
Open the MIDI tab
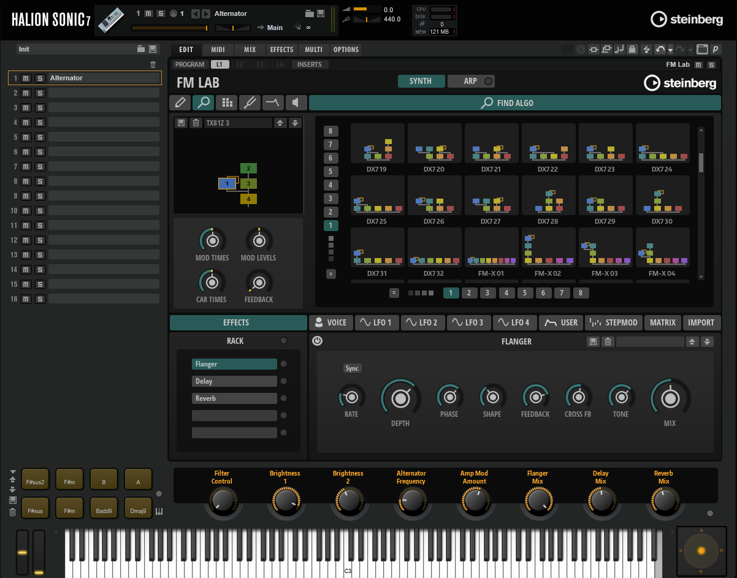click(218, 50)
